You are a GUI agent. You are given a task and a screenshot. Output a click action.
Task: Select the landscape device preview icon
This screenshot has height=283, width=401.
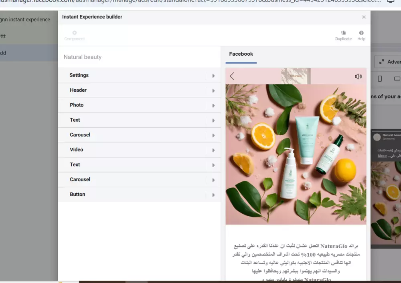[x=396, y=78]
